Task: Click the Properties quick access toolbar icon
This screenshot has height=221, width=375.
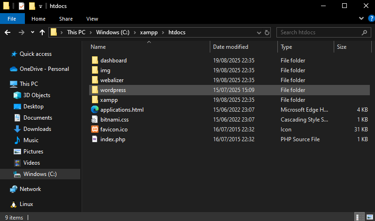Action: click(x=21, y=6)
